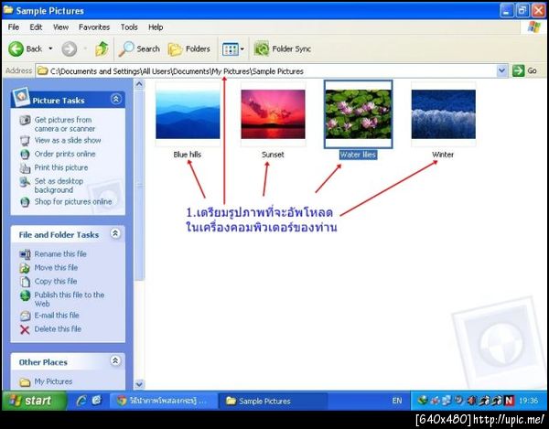Start Folder Sync from the toolbar
This screenshot has height=429, width=549.
[x=282, y=48]
